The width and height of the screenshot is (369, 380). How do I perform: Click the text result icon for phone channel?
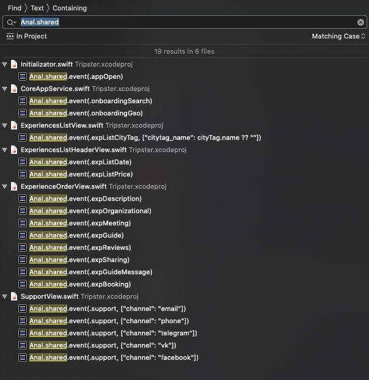(23, 321)
